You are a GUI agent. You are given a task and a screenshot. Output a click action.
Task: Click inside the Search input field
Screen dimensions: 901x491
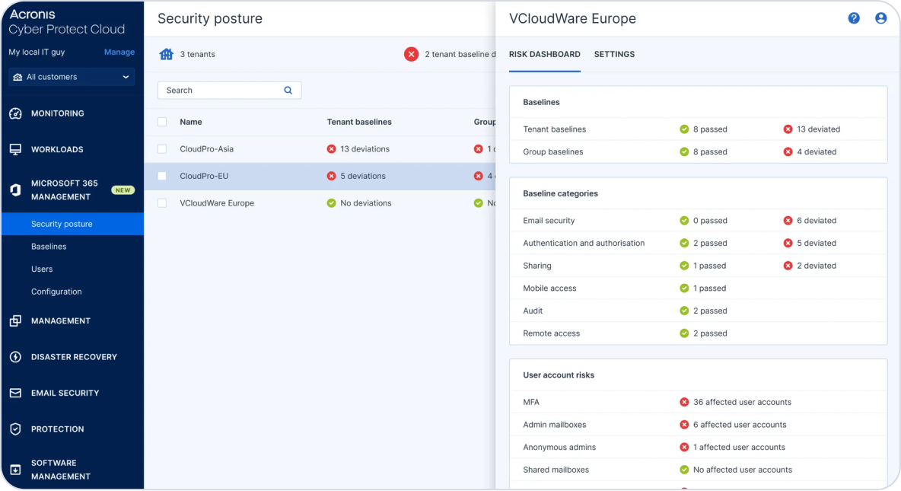(221, 90)
